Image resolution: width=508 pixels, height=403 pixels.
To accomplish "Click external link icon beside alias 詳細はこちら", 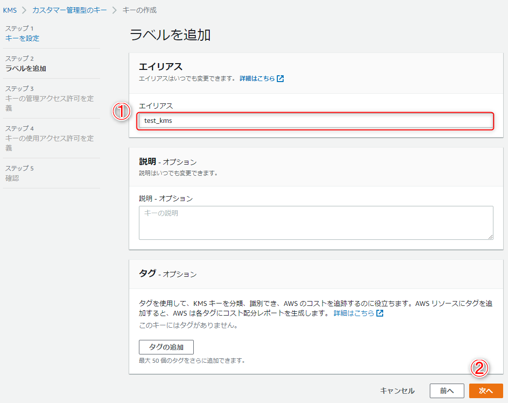I will pyautogui.click(x=280, y=78).
